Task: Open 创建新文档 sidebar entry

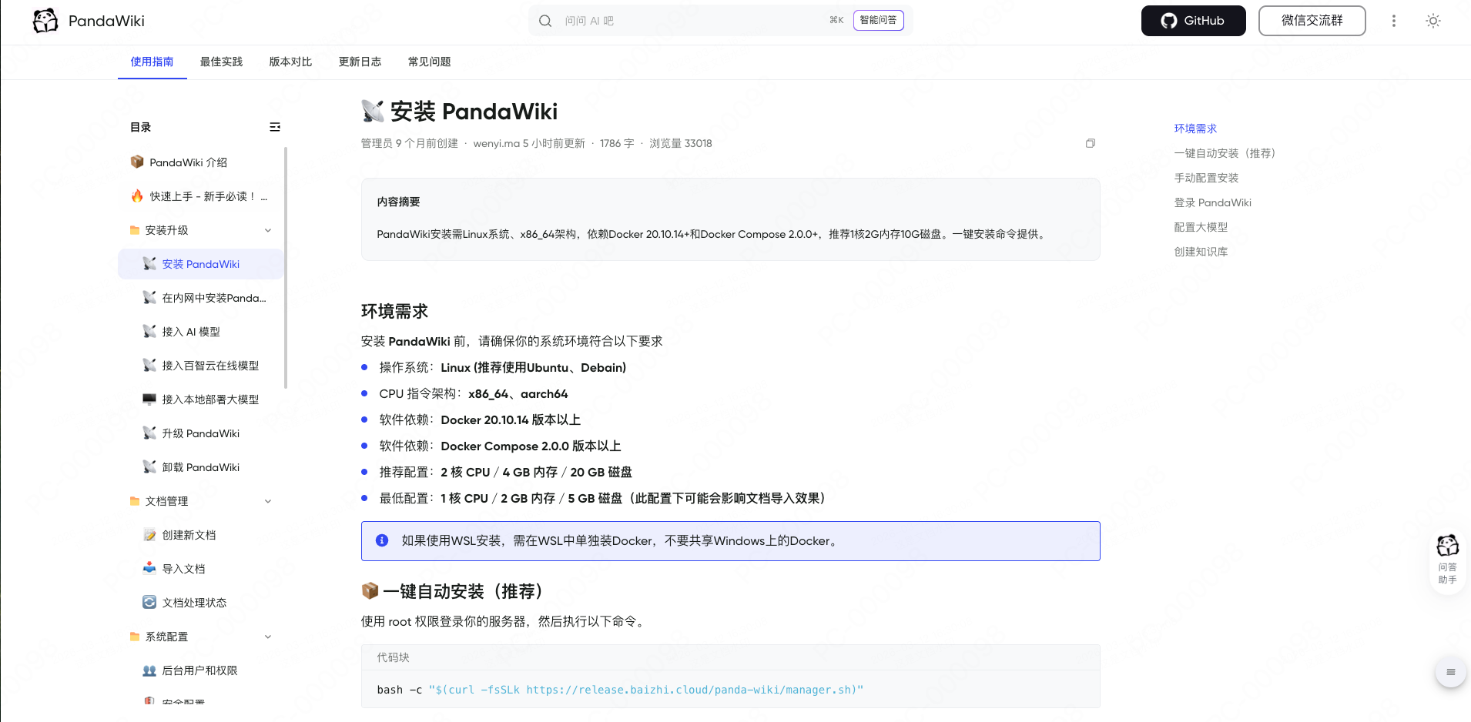Action: click(201, 535)
